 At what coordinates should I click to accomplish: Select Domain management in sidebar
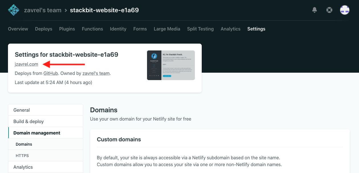pos(46,133)
